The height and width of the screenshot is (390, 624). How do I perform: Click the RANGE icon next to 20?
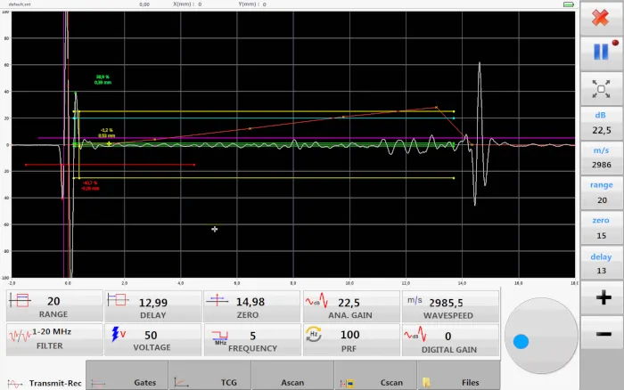click(20, 300)
